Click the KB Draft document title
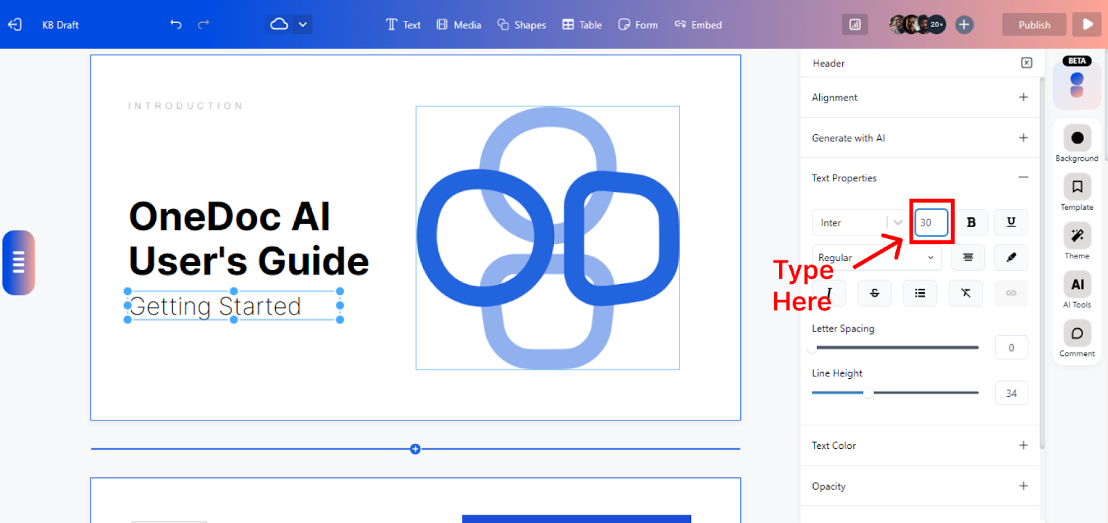The width and height of the screenshot is (1108, 523). pyautogui.click(x=60, y=25)
